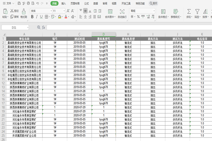Toggle Bold formatting
The image size is (212, 141).
(32, 17)
